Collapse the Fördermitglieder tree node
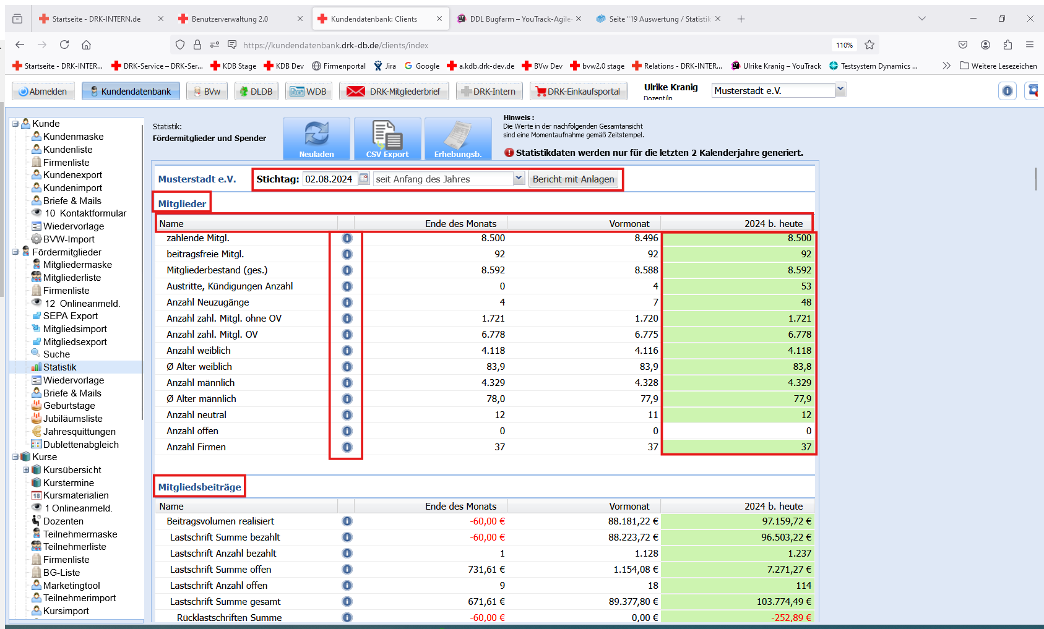Viewport: 1044px width, 629px height. 15,252
